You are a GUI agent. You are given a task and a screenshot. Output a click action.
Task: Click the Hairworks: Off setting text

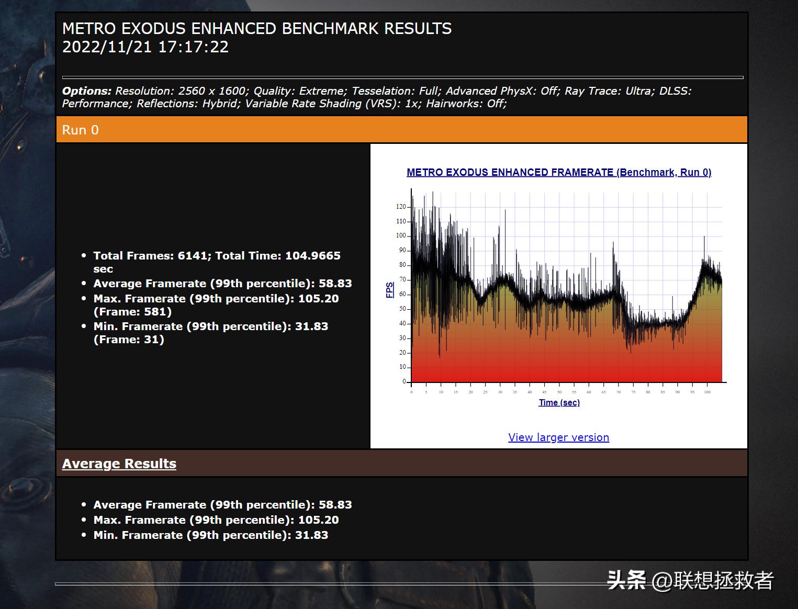(x=466, y=104)
